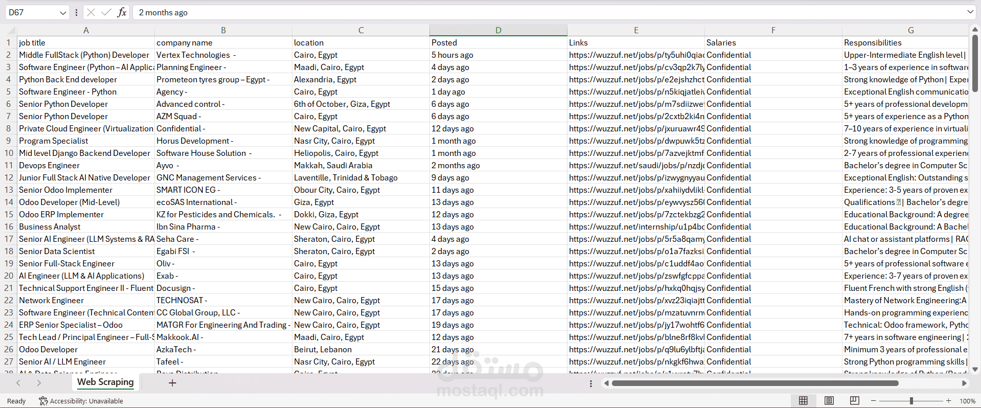The width and height of the screenshot is (981, 408).
Task: Click the next sheet navigation arrow
Action: click(39, 382)
